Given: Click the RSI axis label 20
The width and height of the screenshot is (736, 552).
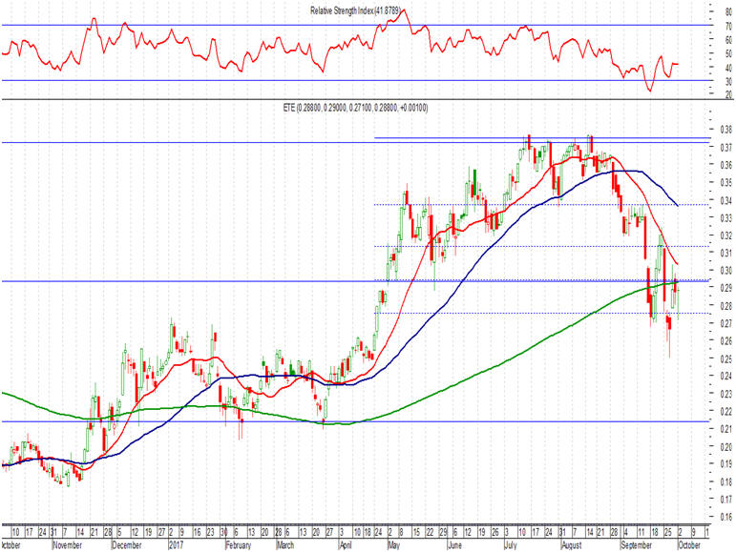Looking at the screenshot, I should click(x=728, y=95).
